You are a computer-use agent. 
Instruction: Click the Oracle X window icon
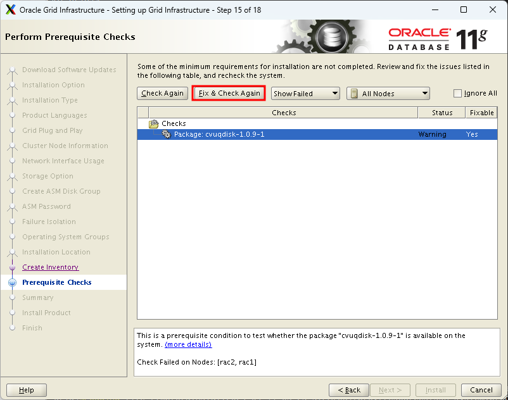(x=10, y=9)
